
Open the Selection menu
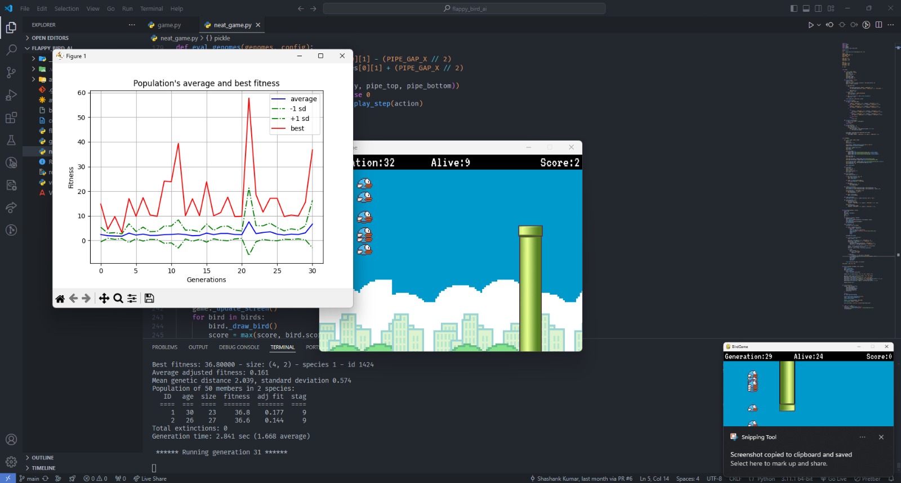point(66,8)
